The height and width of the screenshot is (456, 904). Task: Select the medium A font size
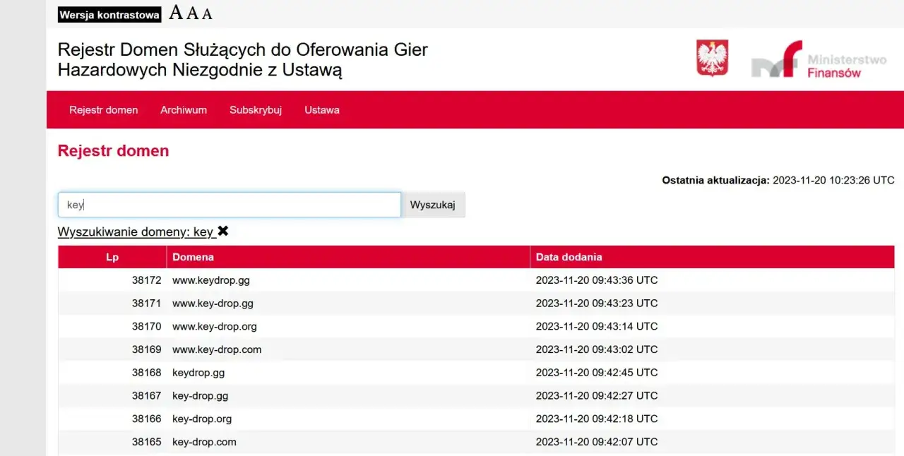click(x=192, y=13)
